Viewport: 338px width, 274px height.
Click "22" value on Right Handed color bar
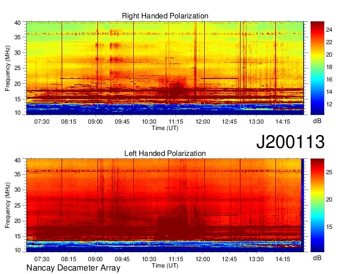tap(329, 42)
